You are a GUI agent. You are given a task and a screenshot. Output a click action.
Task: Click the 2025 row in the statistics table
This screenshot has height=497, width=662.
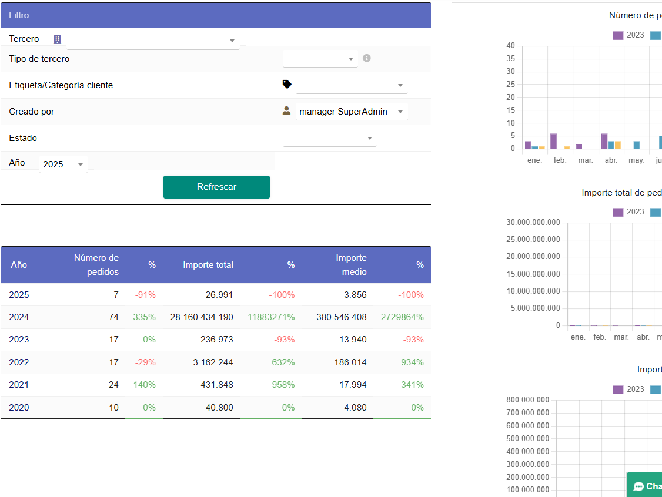pos(19,295)
